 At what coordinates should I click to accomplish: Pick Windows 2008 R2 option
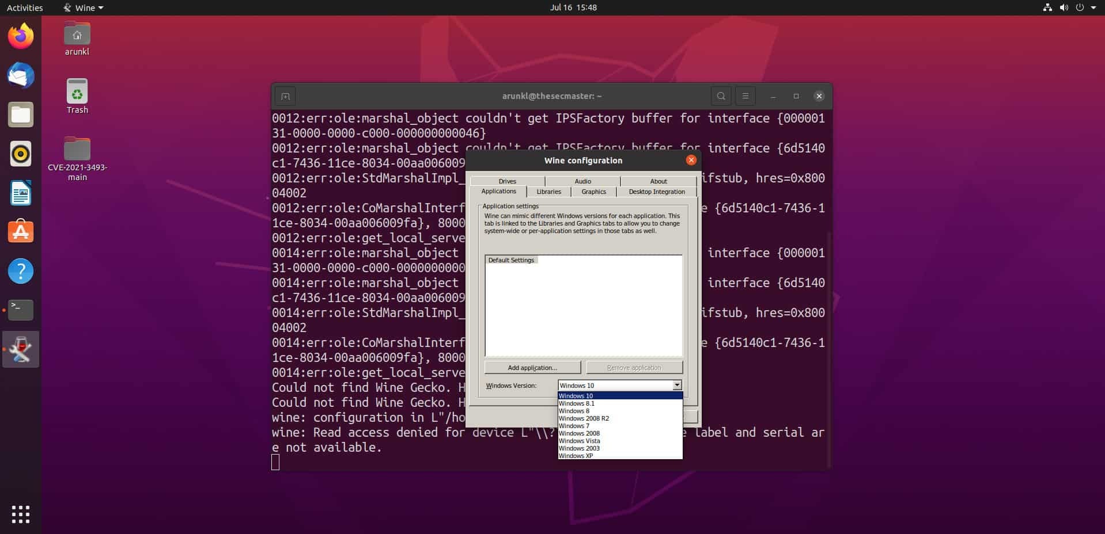point(620,418)
